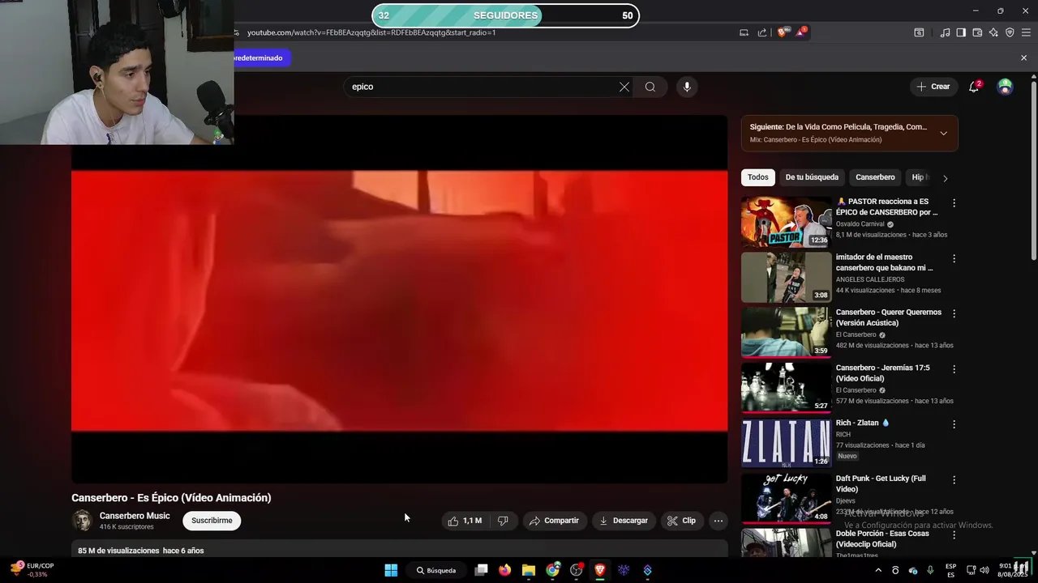The width and height of the screenshot is (1038, 583).
Task: Open the Brave Rewards triangle icon
Action: [x=801, y=32]
